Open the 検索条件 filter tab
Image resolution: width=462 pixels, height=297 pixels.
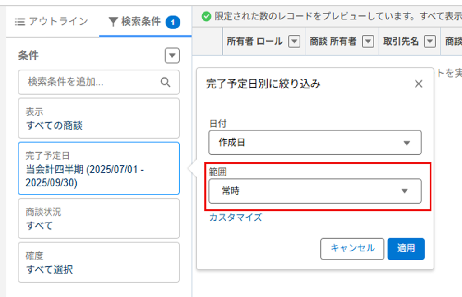141,21
